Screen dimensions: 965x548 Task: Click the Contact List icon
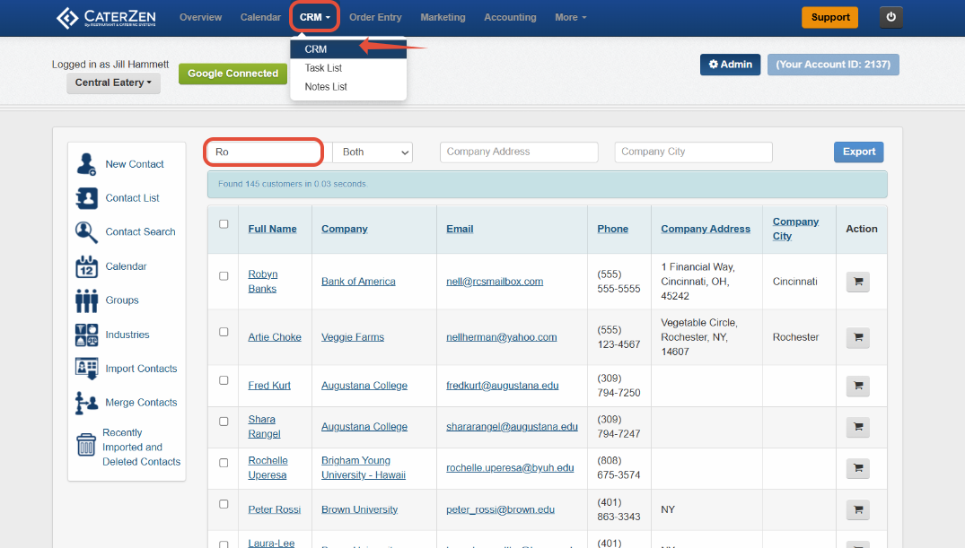point(86,198)
